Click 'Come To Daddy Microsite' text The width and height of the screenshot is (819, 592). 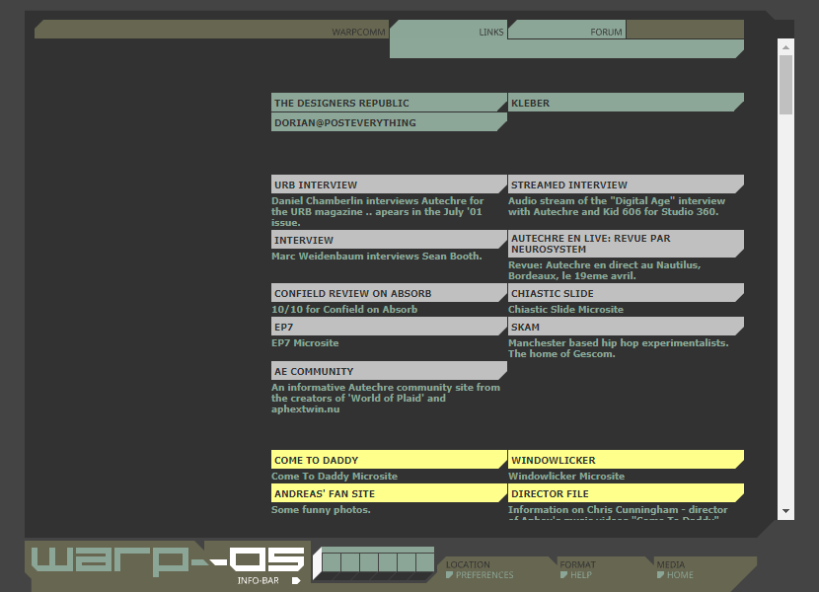[335, 476]
